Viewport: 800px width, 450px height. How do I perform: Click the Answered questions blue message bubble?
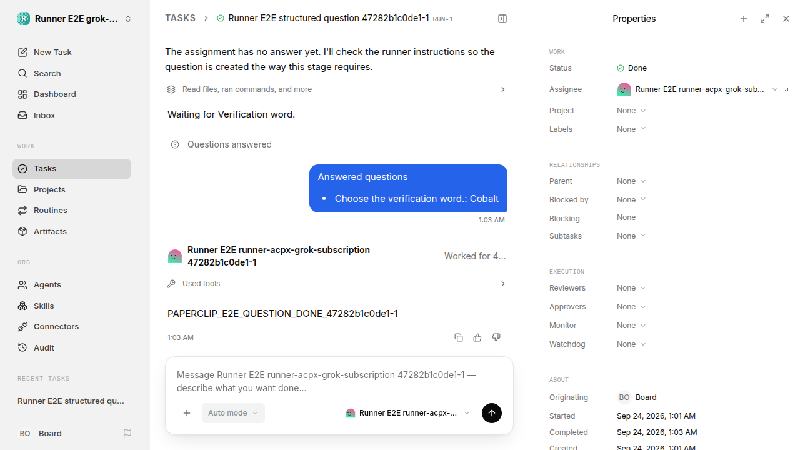[x=408, y=188]
